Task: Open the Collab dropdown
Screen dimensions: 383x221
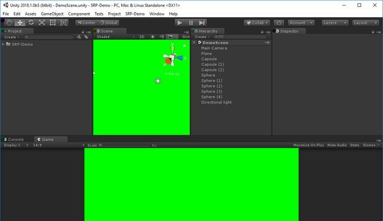Action: pos(257,23)
